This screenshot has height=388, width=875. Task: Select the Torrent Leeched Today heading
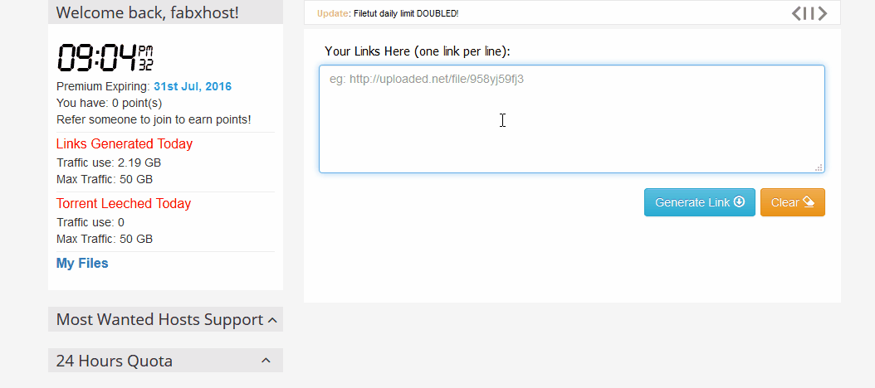(x=124, y=204)
